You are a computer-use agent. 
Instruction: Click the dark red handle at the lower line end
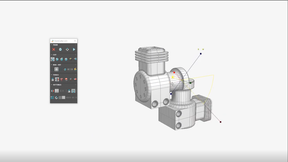click(x=221, y=122)
